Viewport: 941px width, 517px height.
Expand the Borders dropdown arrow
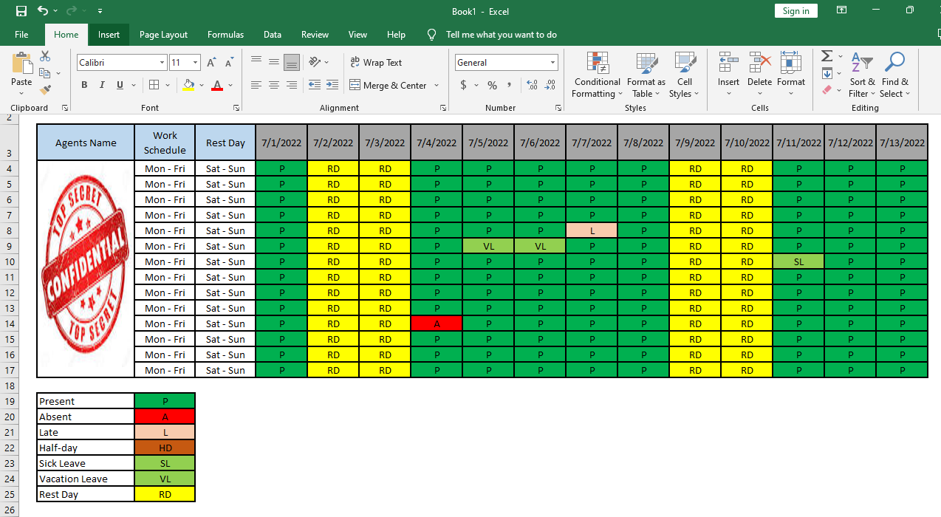(x=167, y=86)
